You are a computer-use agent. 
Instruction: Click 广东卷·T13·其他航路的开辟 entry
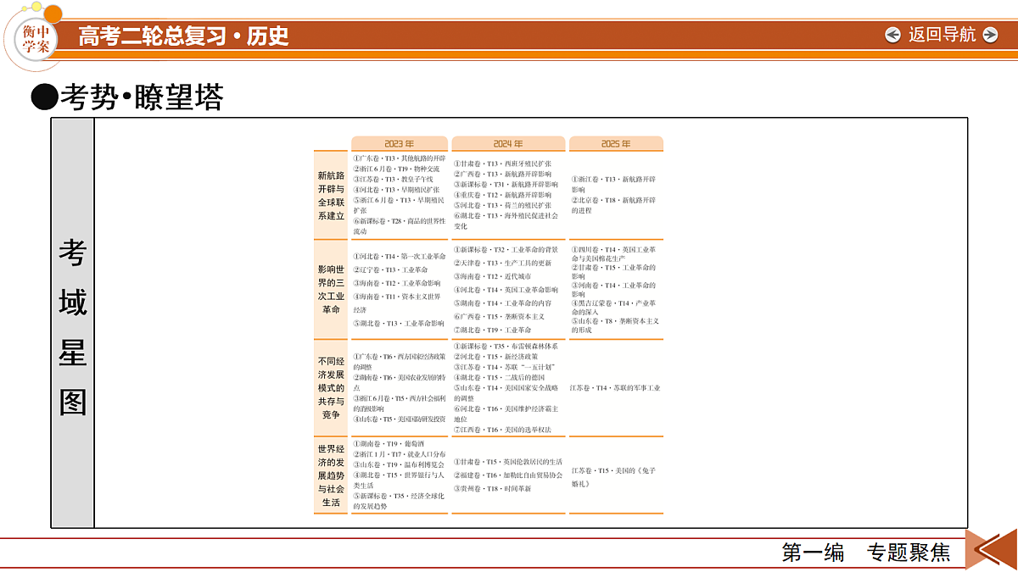[x=399, y=158]
